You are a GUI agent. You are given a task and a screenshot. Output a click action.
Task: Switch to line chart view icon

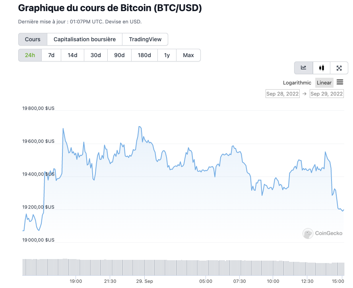303,68
